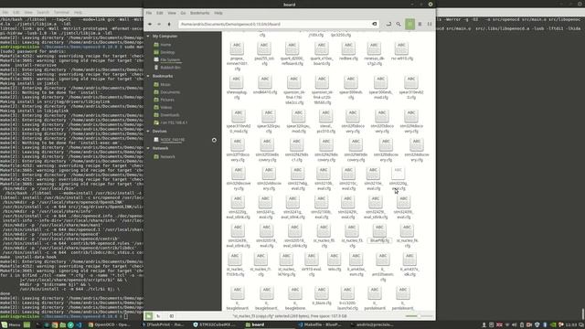
Task: Go back using the toolbar arrow
Action: (150, 25)
